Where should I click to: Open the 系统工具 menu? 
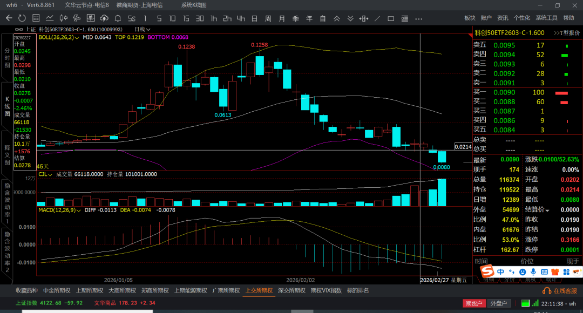(x=546, y=18)
